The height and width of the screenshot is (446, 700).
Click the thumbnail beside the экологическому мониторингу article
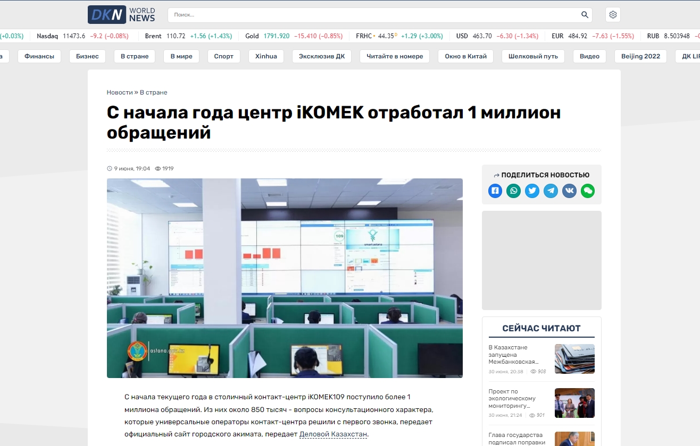[574, 403]
